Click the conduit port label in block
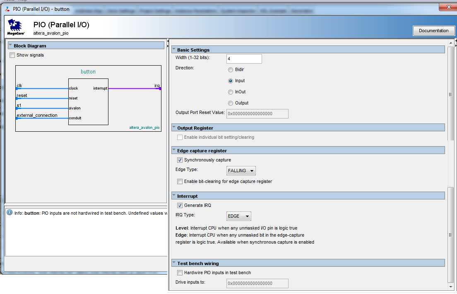The width and height of the screenshot is (457, 294). (75, 118)
